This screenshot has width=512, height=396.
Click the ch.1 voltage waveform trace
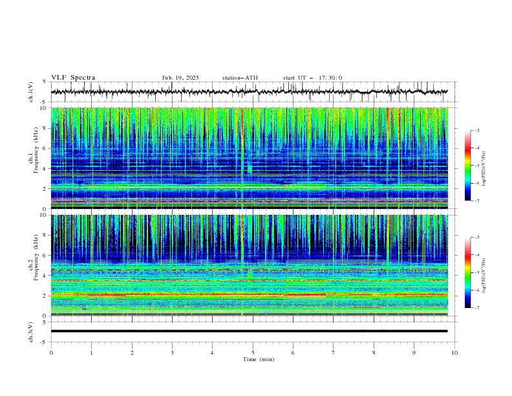249,92
